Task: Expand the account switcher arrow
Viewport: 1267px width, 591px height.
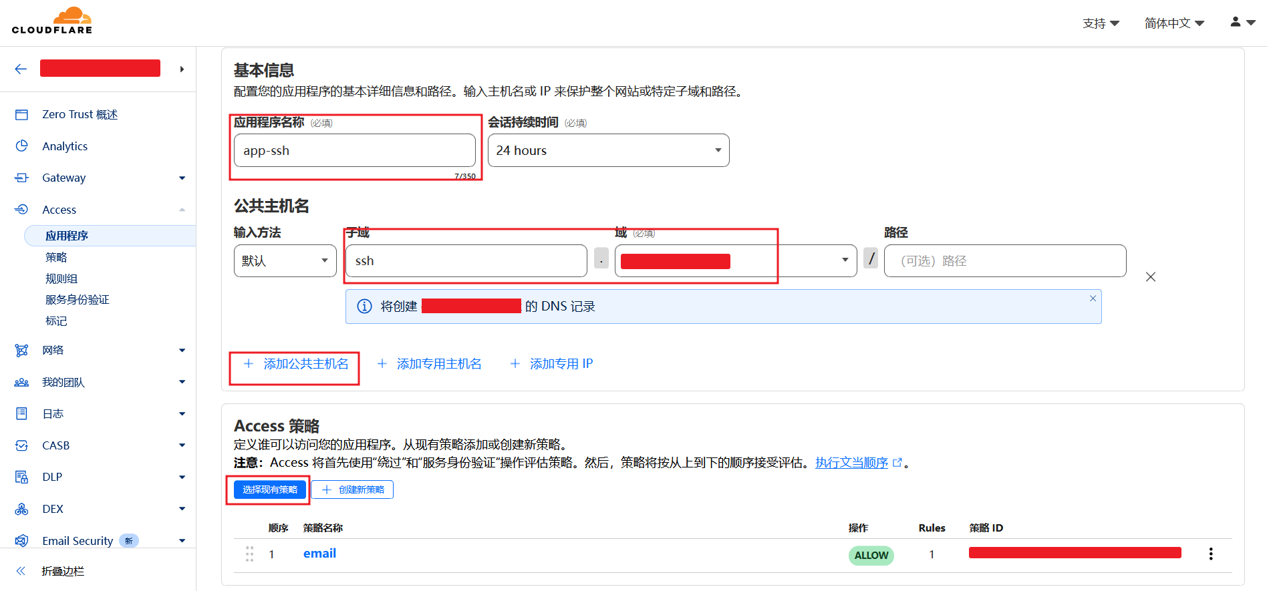Action: point(182,69)
